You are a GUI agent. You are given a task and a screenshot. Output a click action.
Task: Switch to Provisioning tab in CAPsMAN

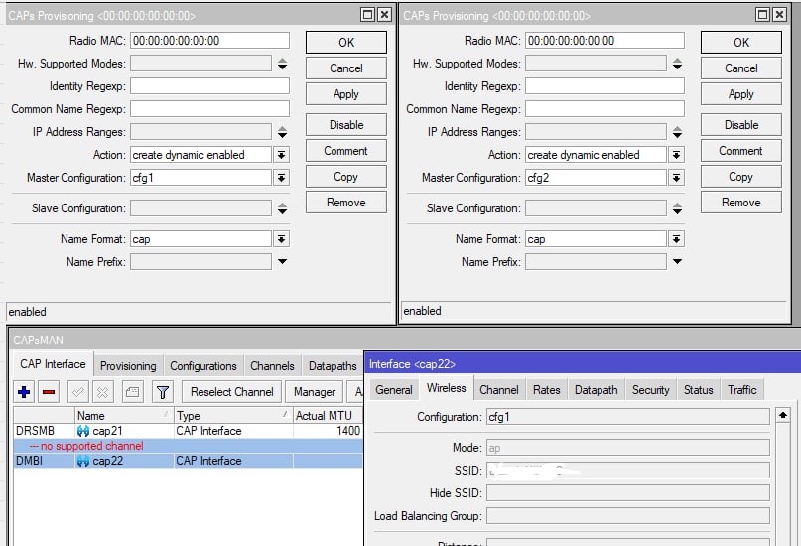pos(128,366)
